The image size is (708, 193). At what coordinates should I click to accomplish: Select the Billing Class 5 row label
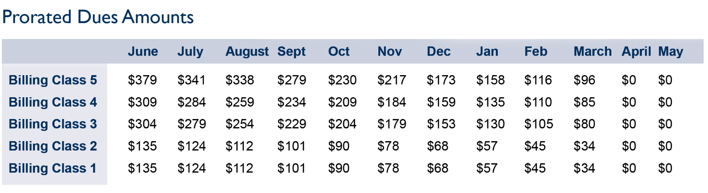pyautogui.click(x=53, y=80)
